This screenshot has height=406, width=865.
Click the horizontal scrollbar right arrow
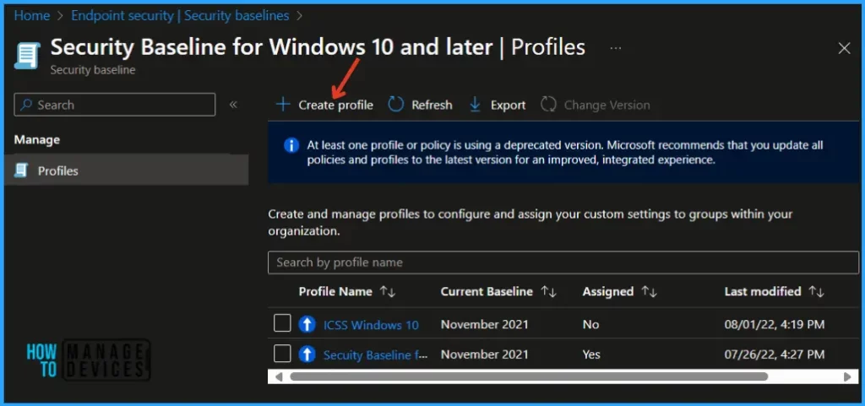pos(847,376)
